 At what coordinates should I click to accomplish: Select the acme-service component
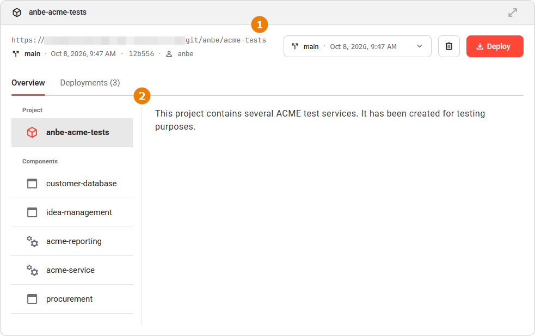72,270
